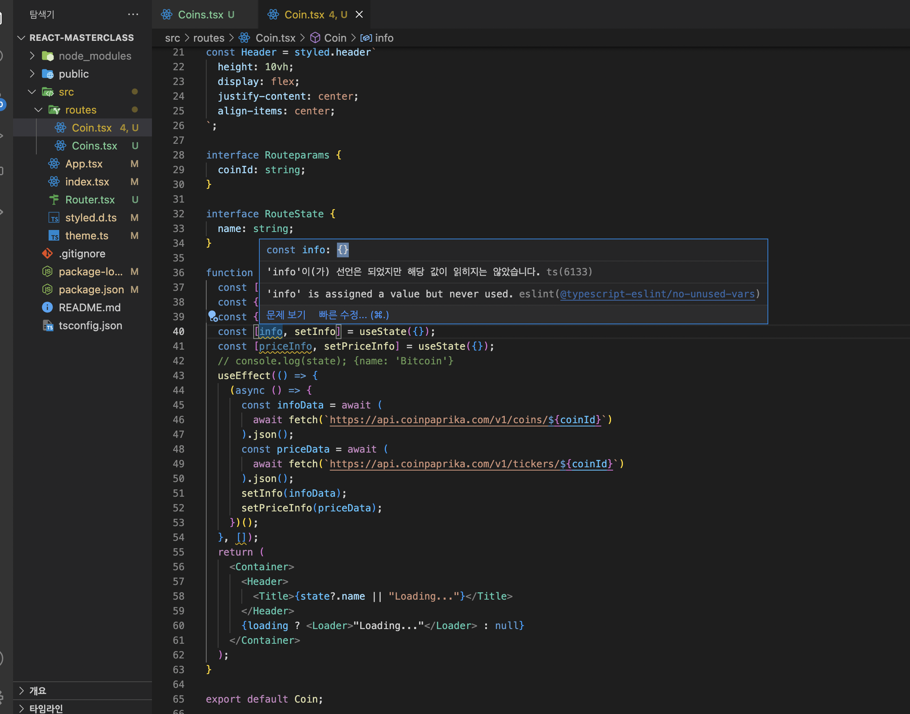Click the 문제 보기 link in hover popup

[x=286, y=315]
